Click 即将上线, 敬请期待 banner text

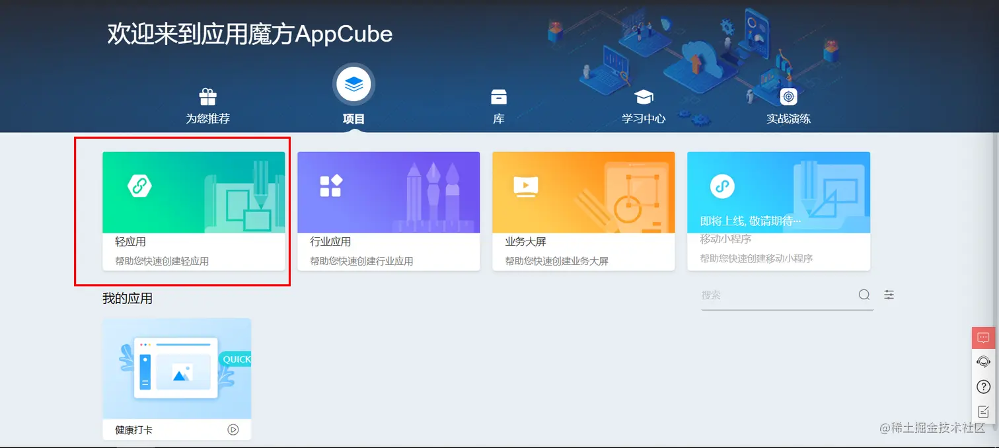tap(751, 221)
